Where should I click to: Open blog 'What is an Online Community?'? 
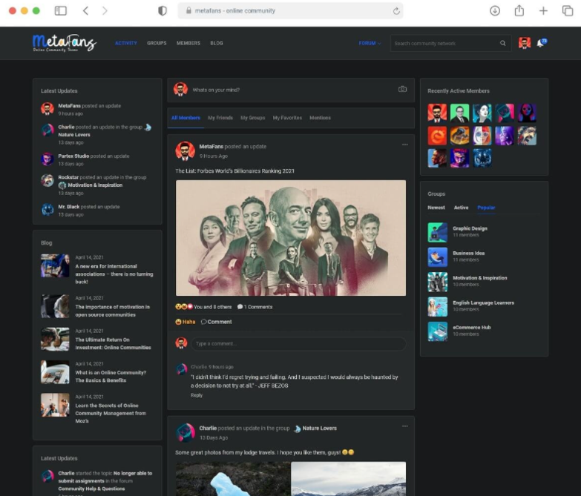pos(111,377)
